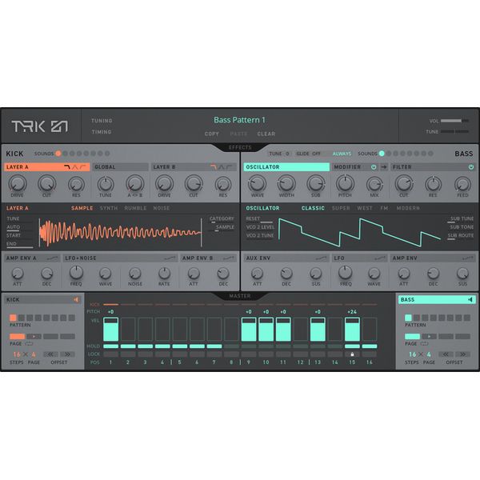
Task: Select the highpass filter icon in Layer A
Action: pyautogui.click(x=82, y=167)
